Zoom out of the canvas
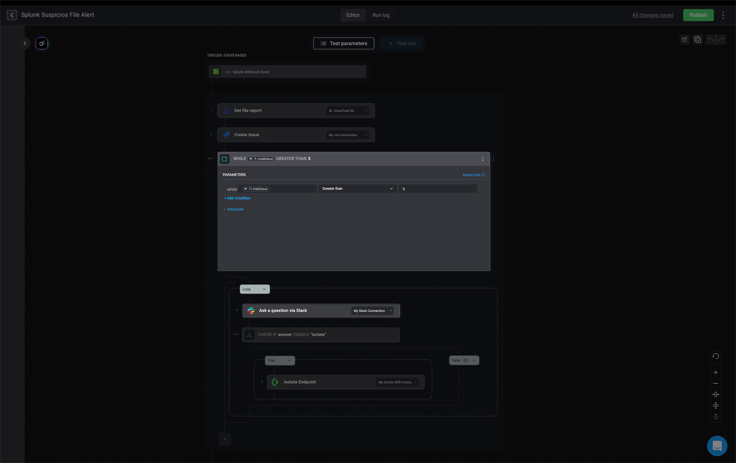736x463 pixels. pos(716,383)
